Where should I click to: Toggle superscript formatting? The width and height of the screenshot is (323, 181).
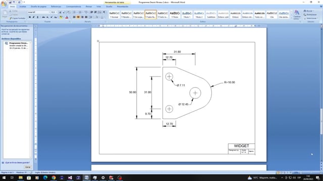pyautogui.click(x=51, y=17)
